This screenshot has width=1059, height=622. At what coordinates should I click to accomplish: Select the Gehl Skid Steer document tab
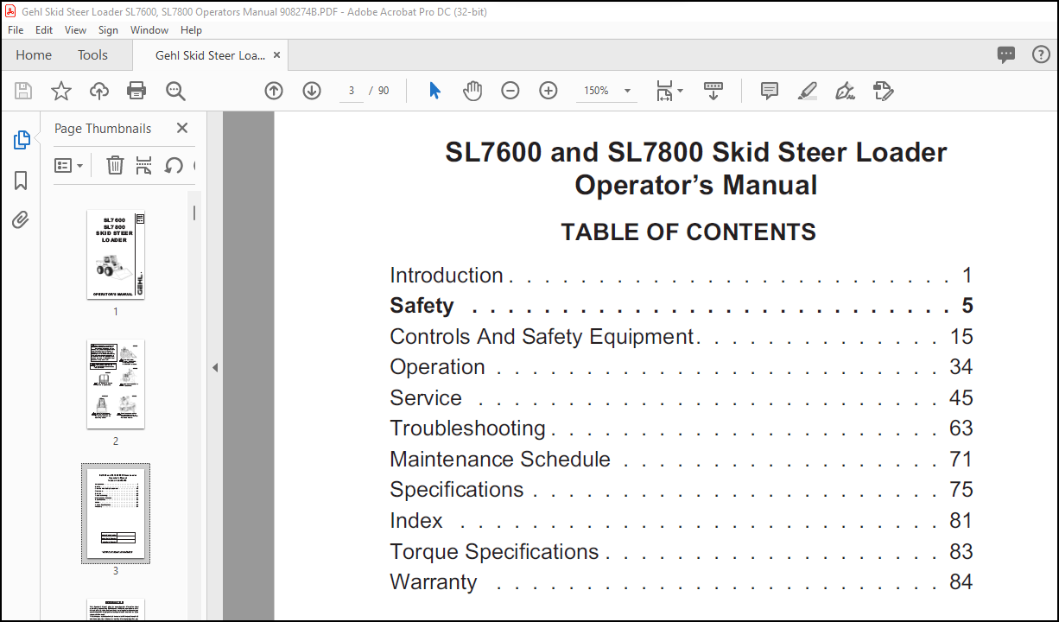click(x=210, y=55)
